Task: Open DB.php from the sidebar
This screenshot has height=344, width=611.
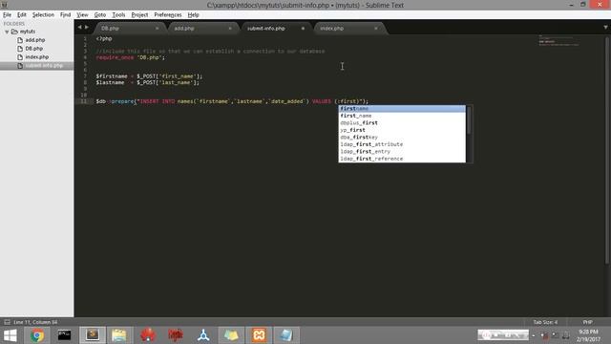Action: pos(34,49)
